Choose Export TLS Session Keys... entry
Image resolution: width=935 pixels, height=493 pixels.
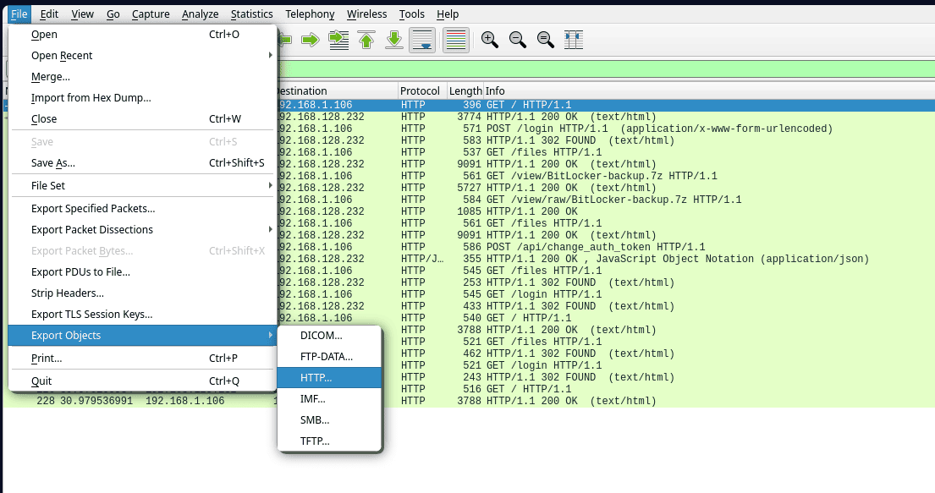91,315
